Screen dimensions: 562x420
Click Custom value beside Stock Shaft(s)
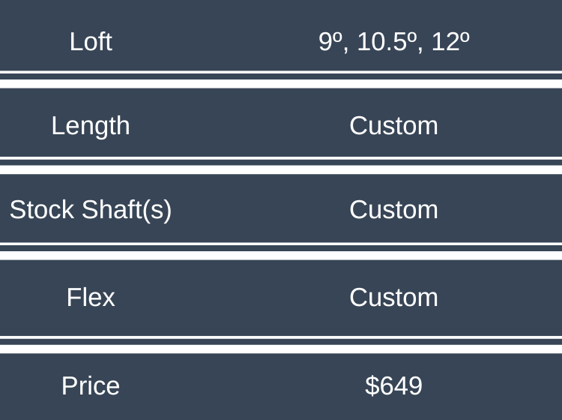393,210
